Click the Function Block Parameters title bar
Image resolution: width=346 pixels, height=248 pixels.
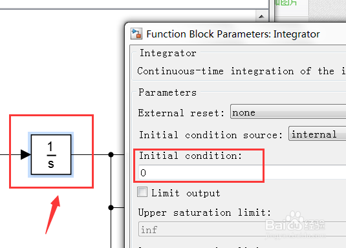(235, 34)
